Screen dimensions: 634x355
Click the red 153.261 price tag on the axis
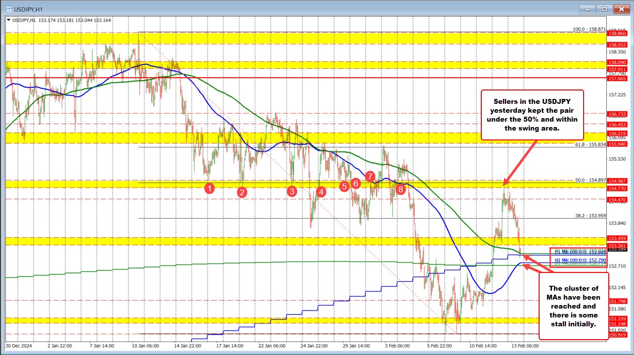pyautogui.click(x=616, y=245)
